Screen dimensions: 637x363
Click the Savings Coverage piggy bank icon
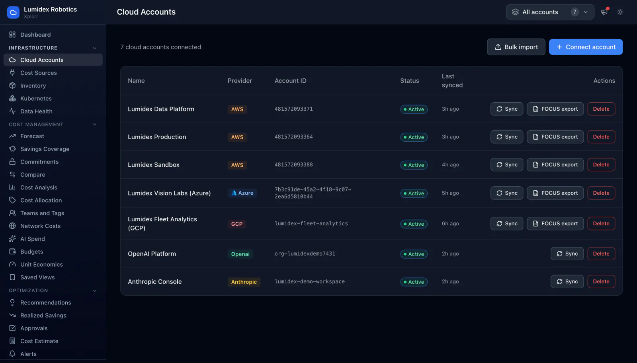12,149
